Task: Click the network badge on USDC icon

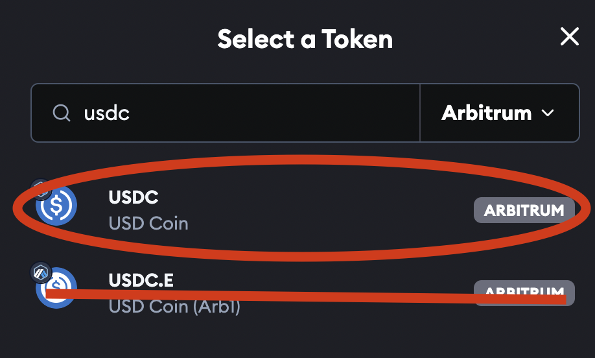Action: coord(41,189)
